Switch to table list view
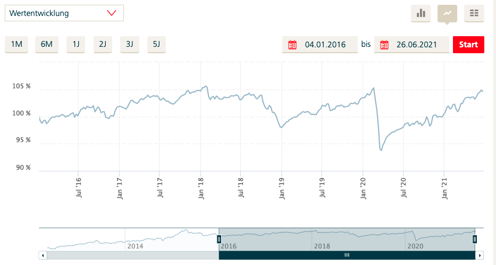This screenshot has height=265, width=496. [x=474, y=13]
